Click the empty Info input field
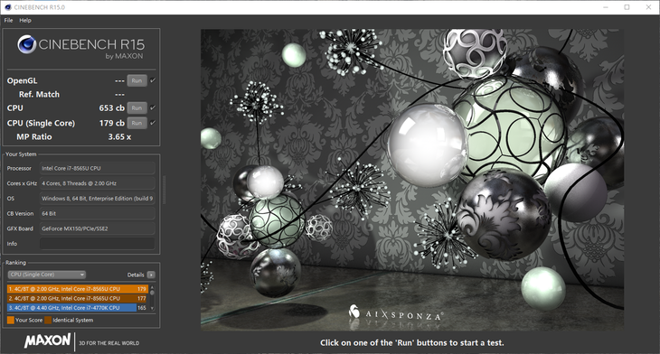The image size is (660, 354). 98,244
